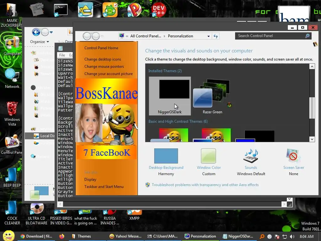This screenshot has width=321, height=241.
Task: Click Change your account picture link
Action: click(108, 74)
